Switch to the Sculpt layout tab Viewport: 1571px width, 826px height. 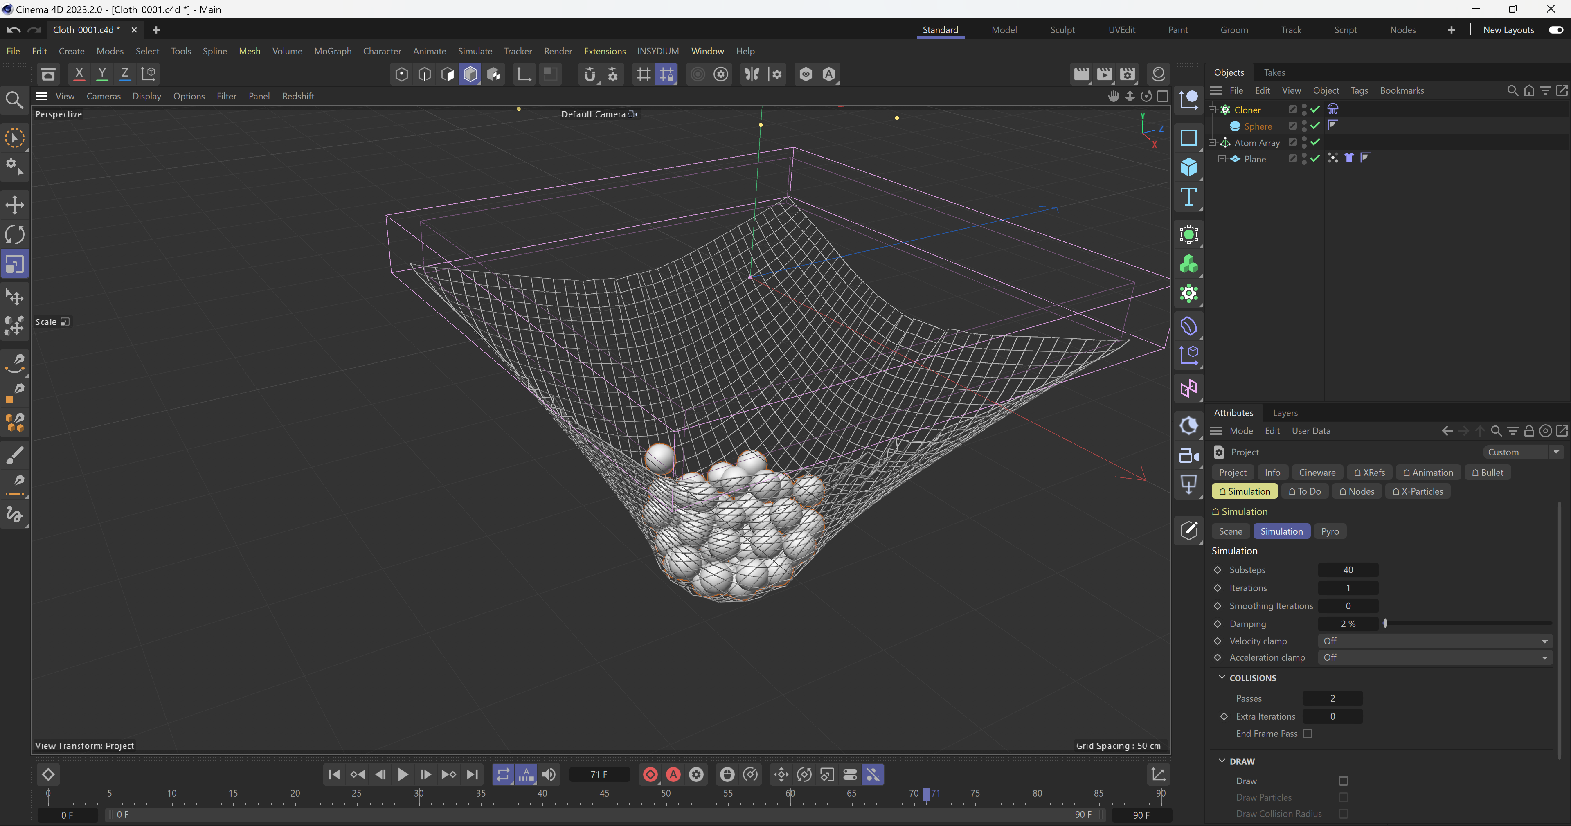(1062, 30)
